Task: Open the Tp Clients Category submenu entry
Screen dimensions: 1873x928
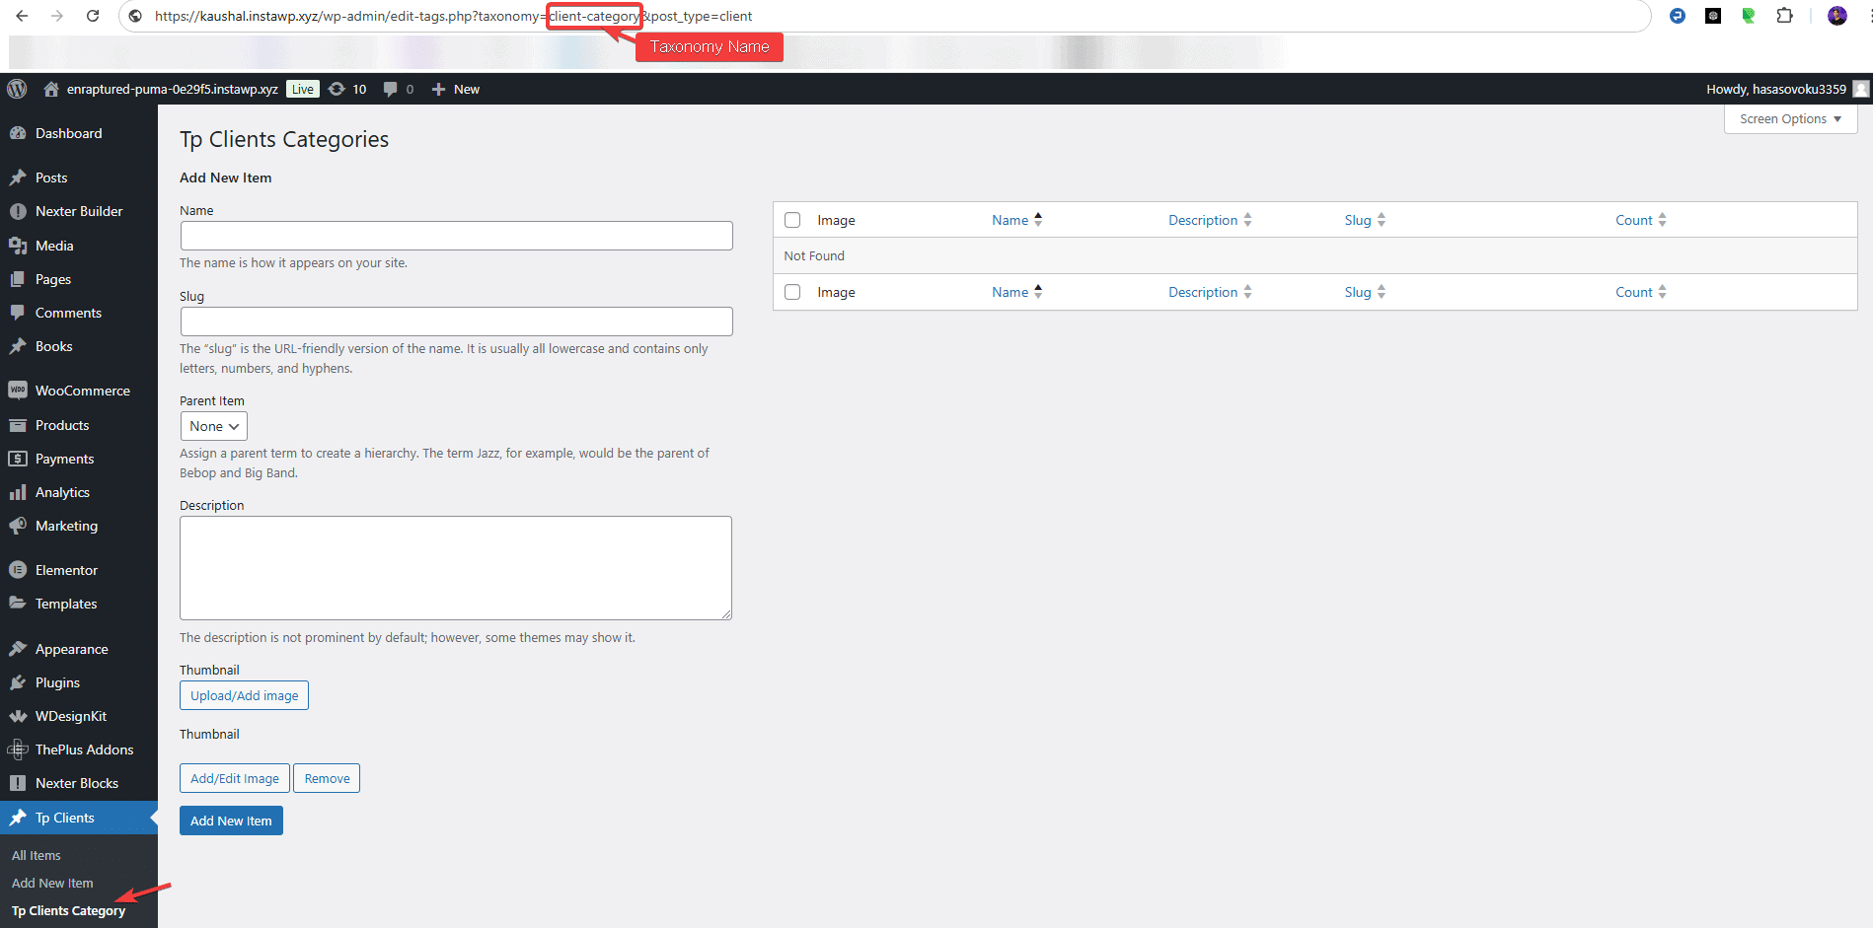Action: coord(67,910)
